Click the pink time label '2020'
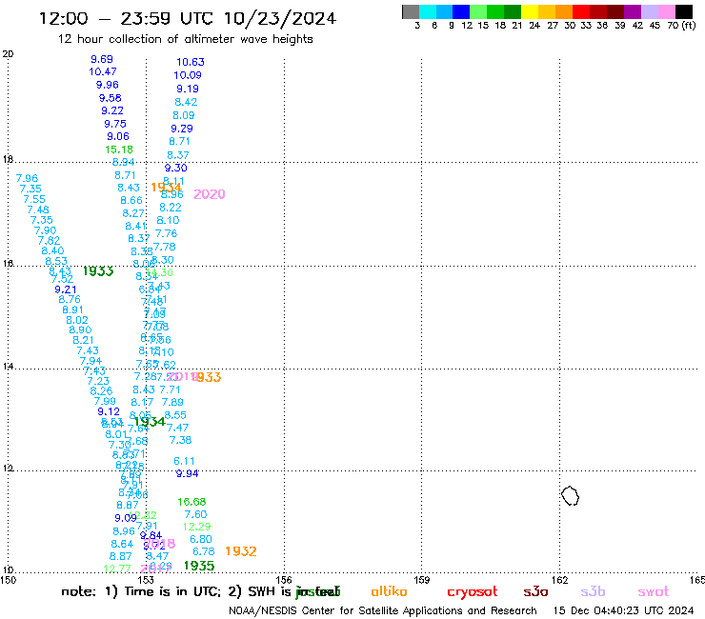The image size is (705, 619). [209, 194]
